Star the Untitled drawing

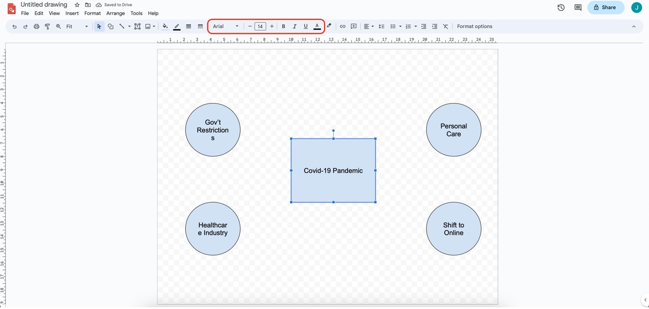coord(77,5)
